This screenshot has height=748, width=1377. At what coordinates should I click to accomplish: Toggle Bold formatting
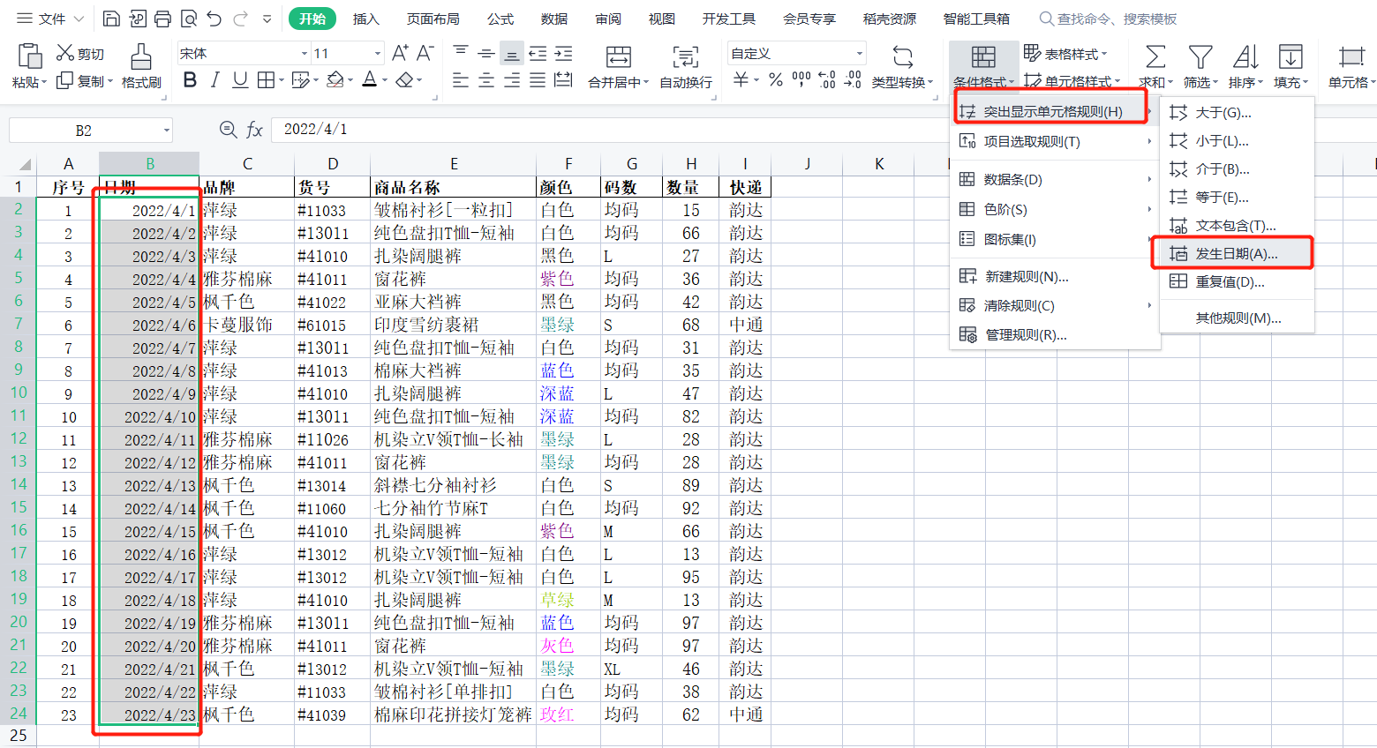click(190, 80)
